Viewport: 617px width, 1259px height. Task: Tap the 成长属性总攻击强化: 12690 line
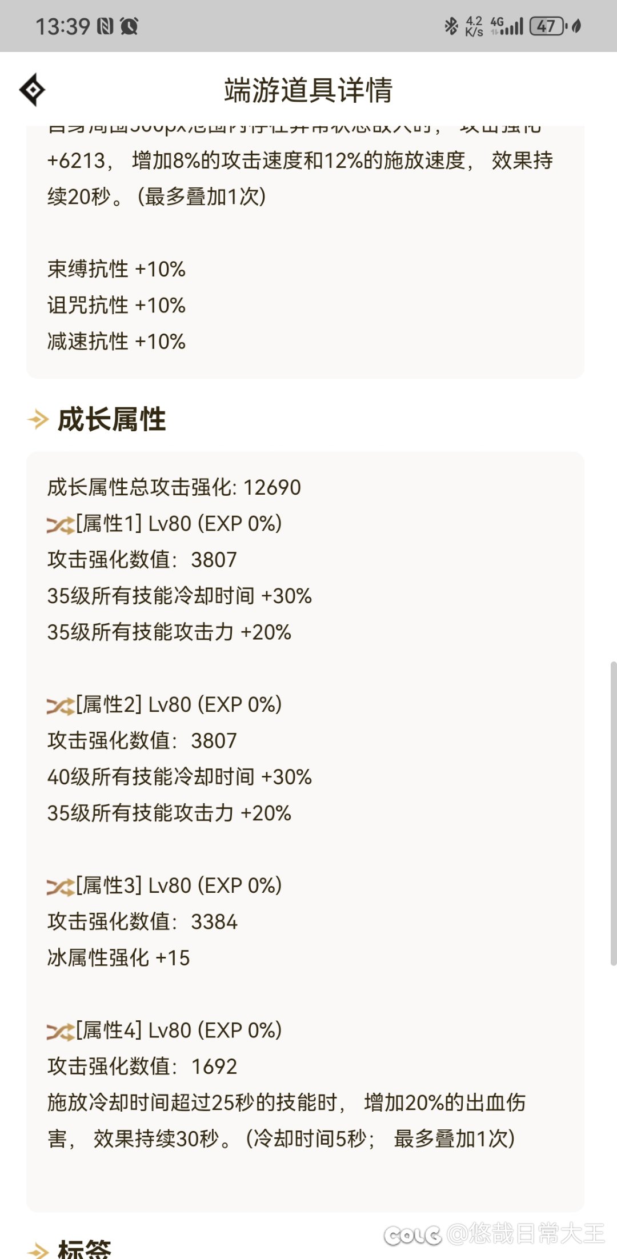pos(174,487)
